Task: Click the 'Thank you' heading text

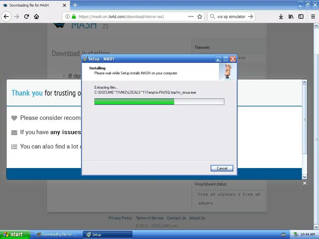Action: click(x=27, y=93)
